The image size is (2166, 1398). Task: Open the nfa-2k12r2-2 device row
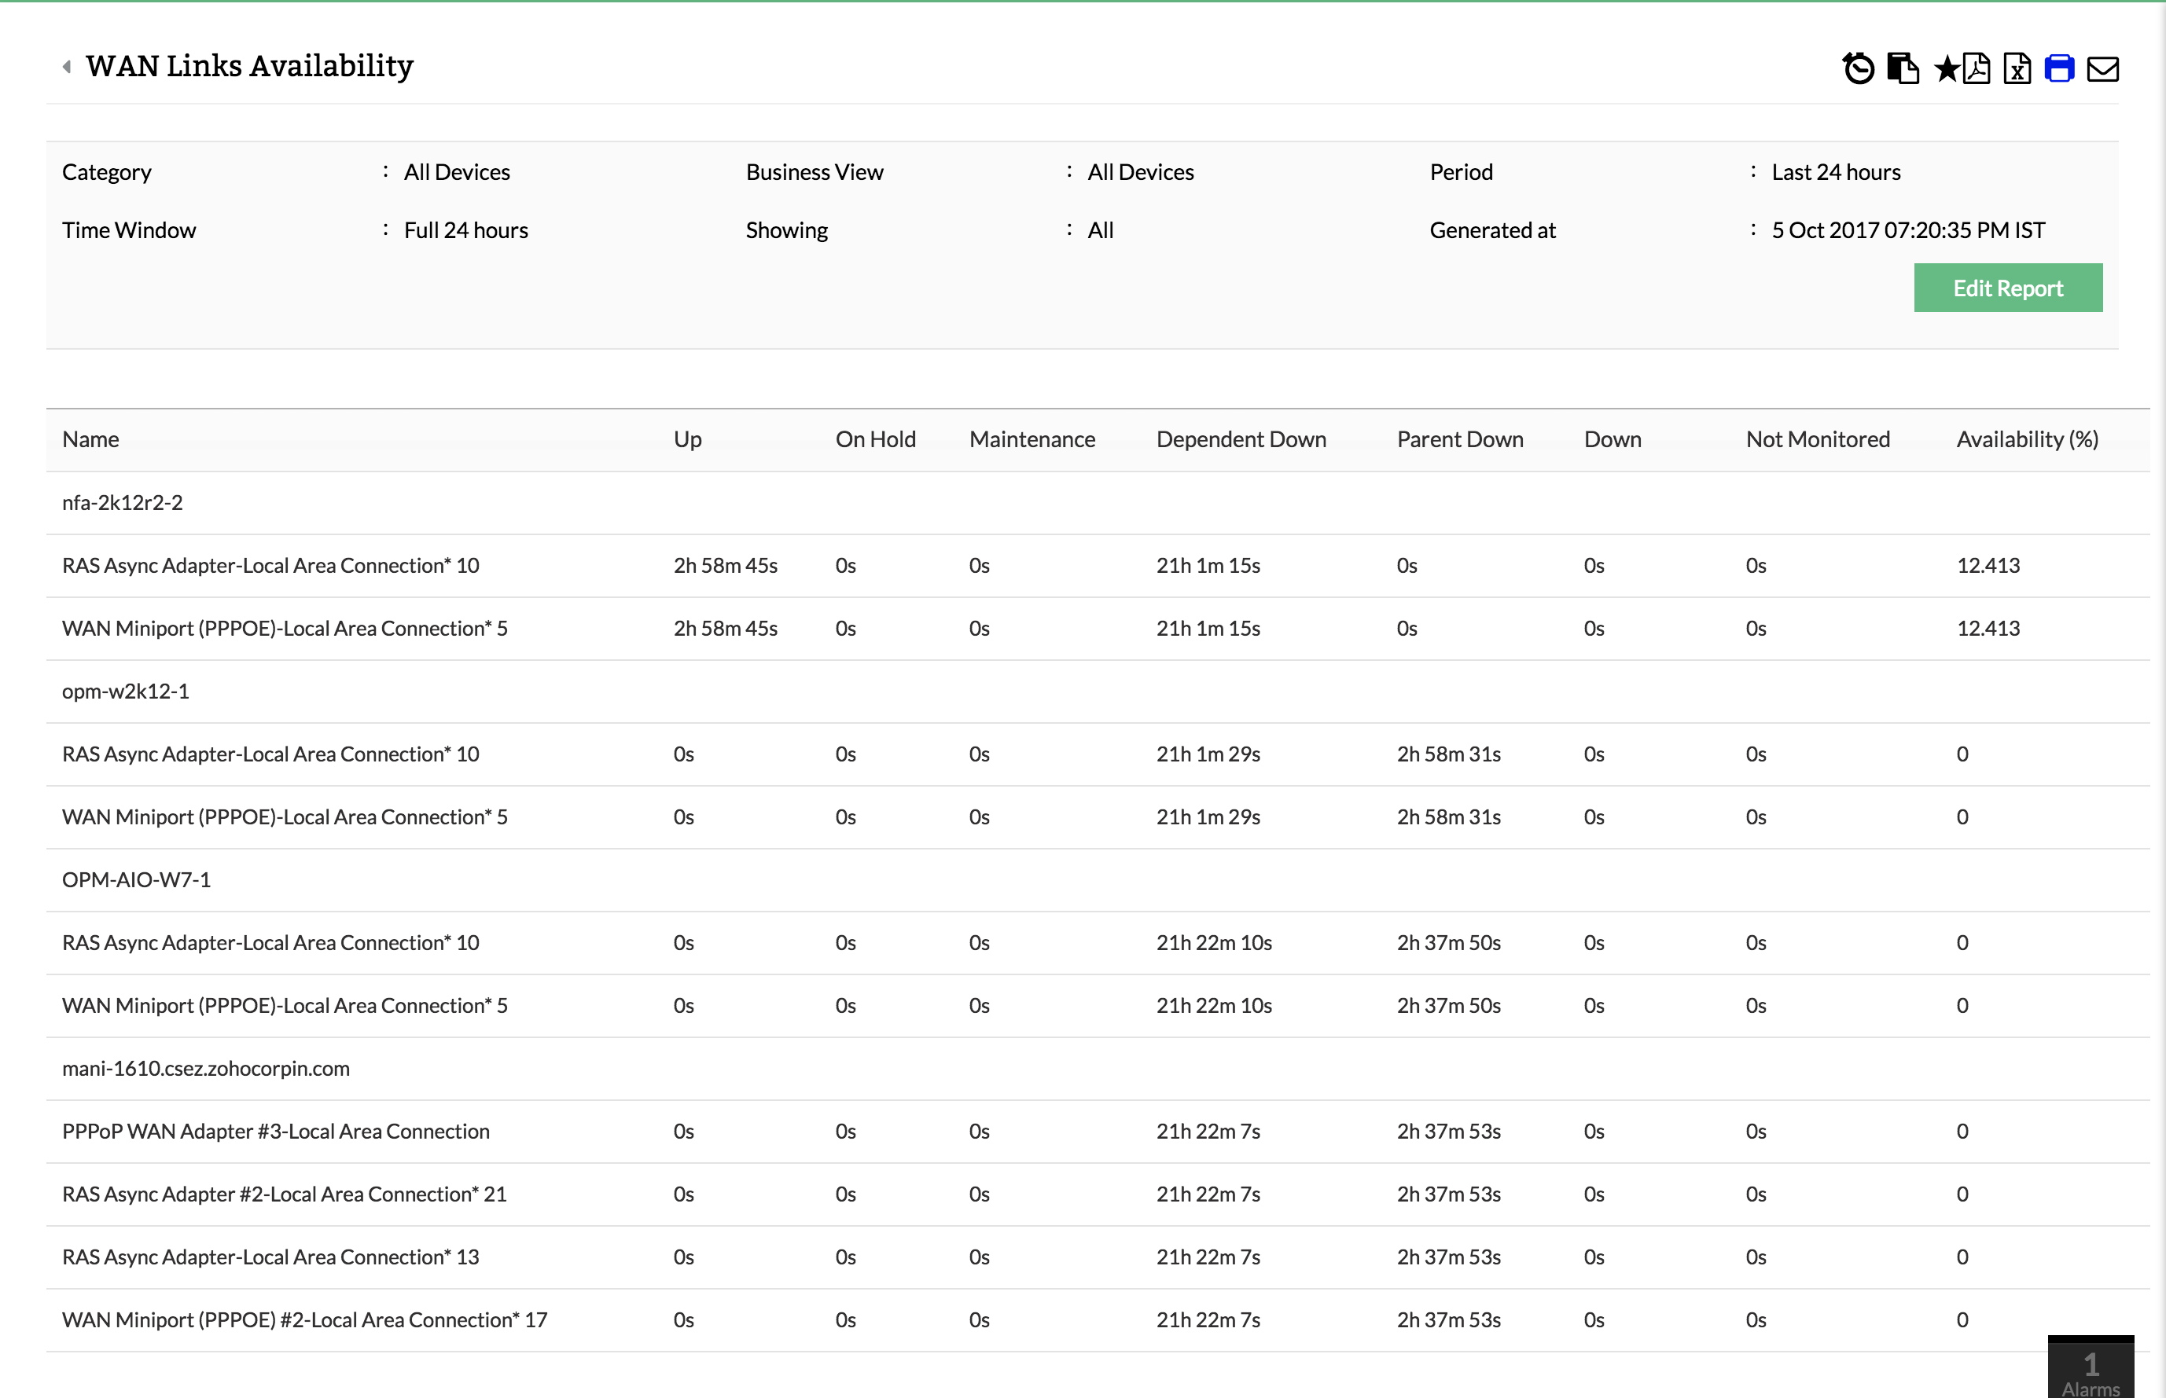click(123, 502)
